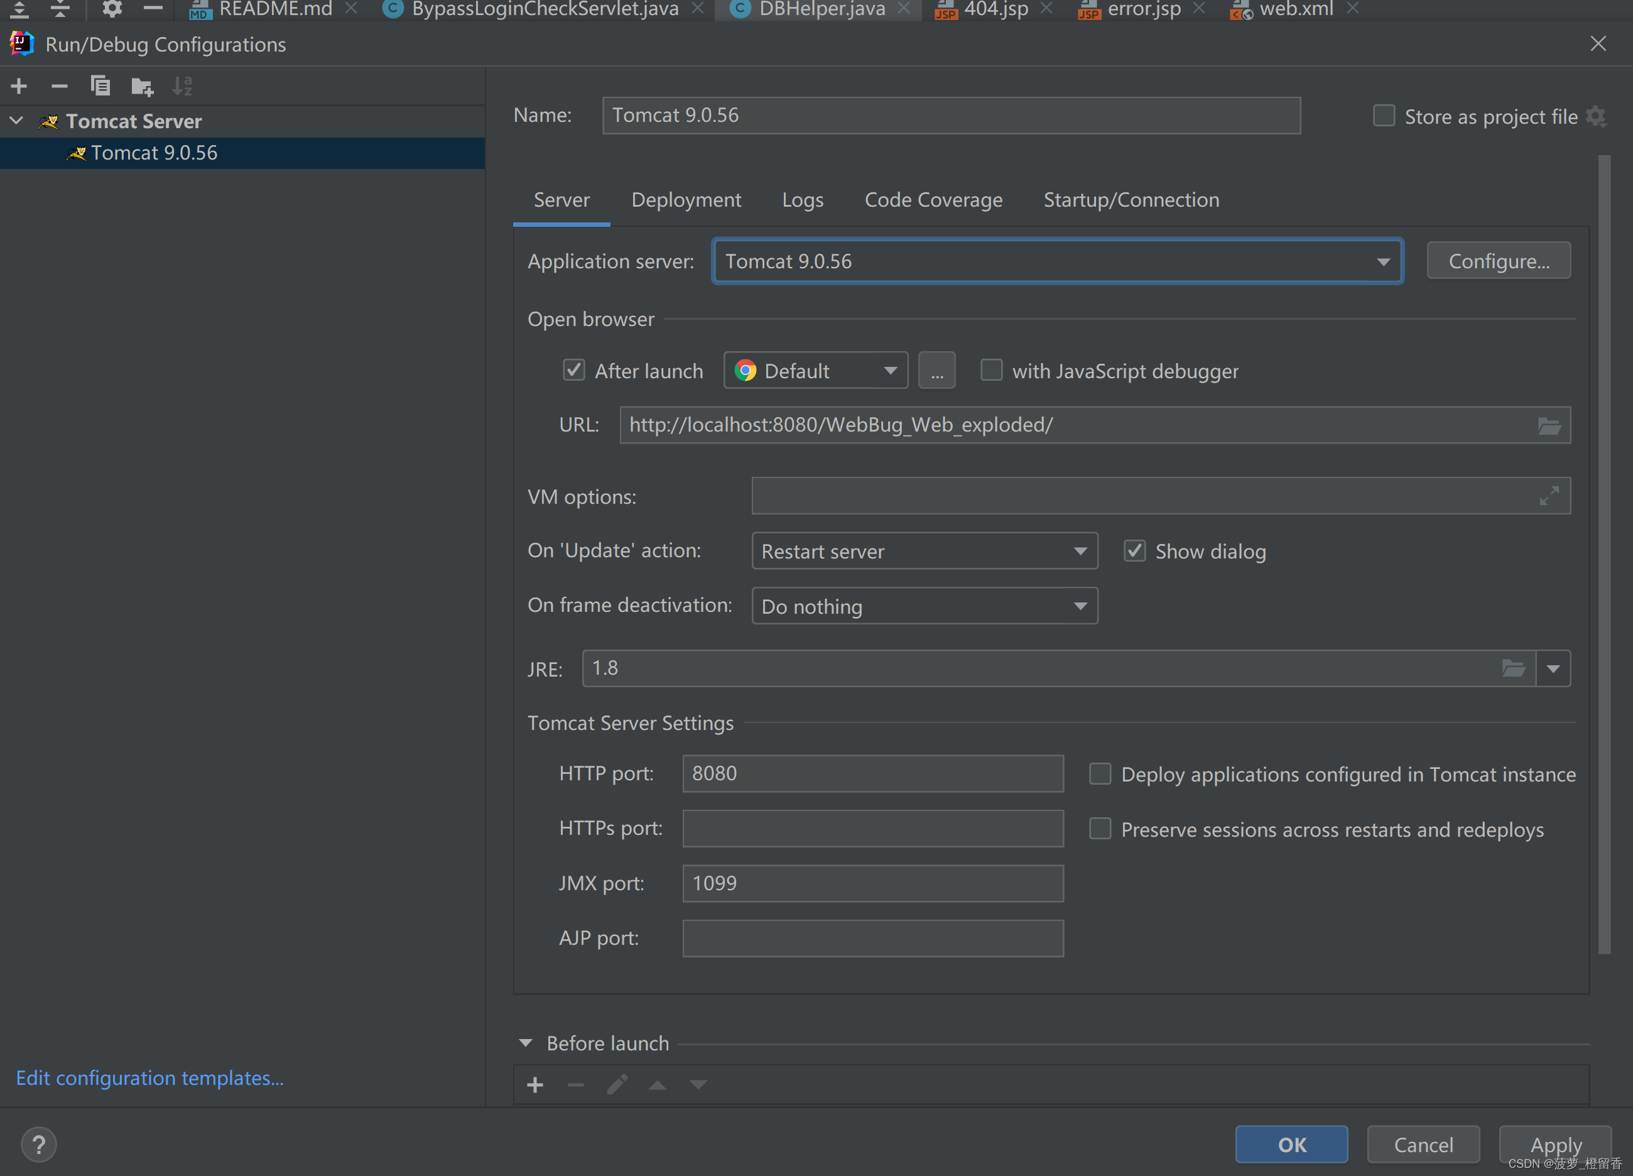Click the Configure... button
Viewport: 1633px width, 1176px height.
(x=1499, y=261)
